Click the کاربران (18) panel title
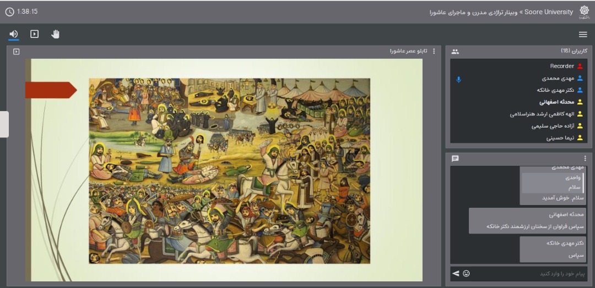The width and height of the screenshot is (595, 288). [x=574, y=51]
